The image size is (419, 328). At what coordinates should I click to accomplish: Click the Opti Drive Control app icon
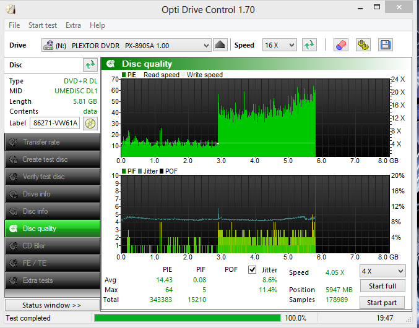[11, 10]
